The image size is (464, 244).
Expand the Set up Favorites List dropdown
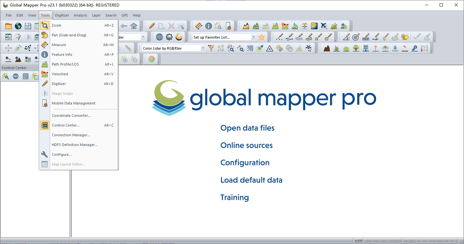[253, 37]
